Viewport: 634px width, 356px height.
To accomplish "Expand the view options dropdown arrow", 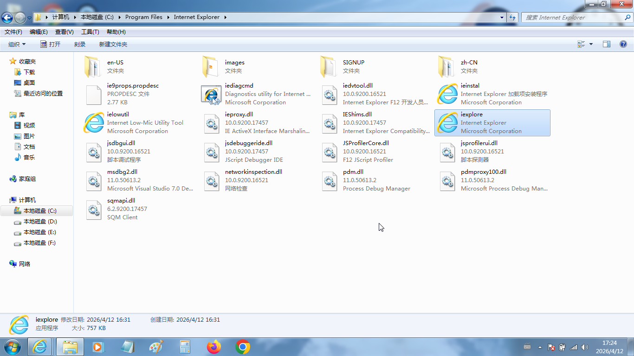I will tap(591, 44).
